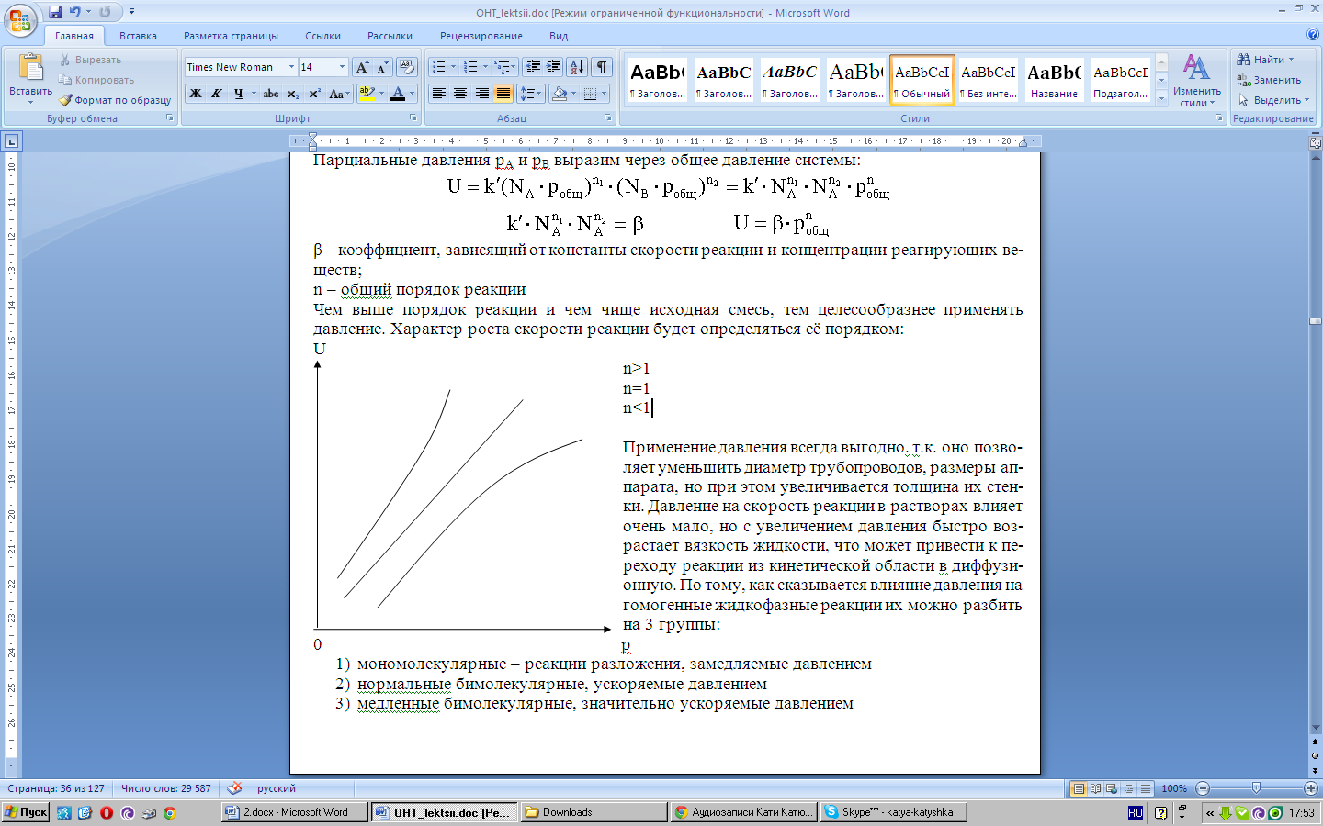Open line spacing dropdown
The image size is (1323, 826).
(x=531, y=94)
